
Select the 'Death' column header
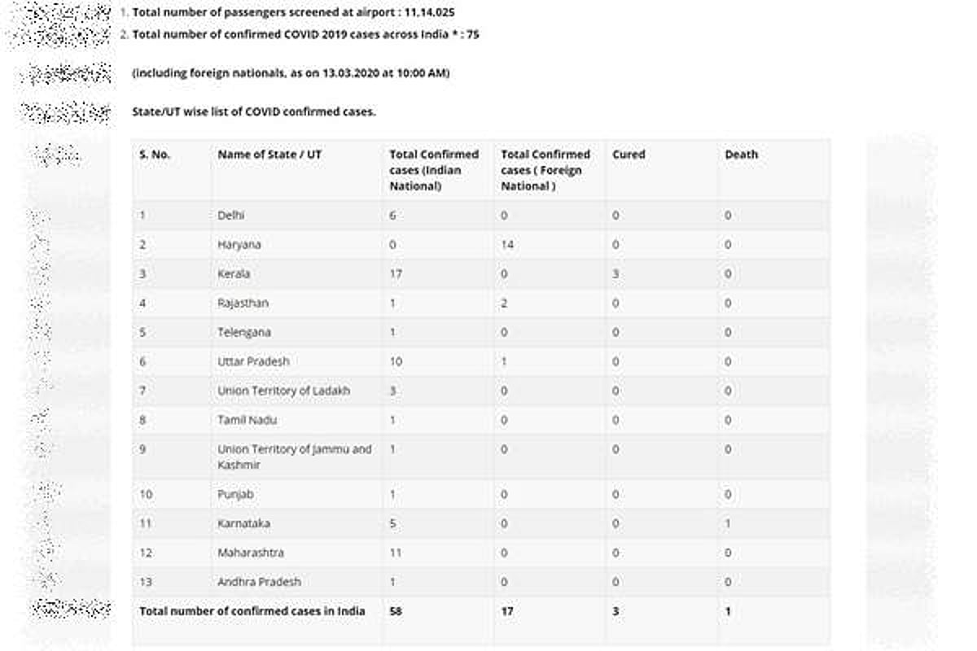(741, 155)
